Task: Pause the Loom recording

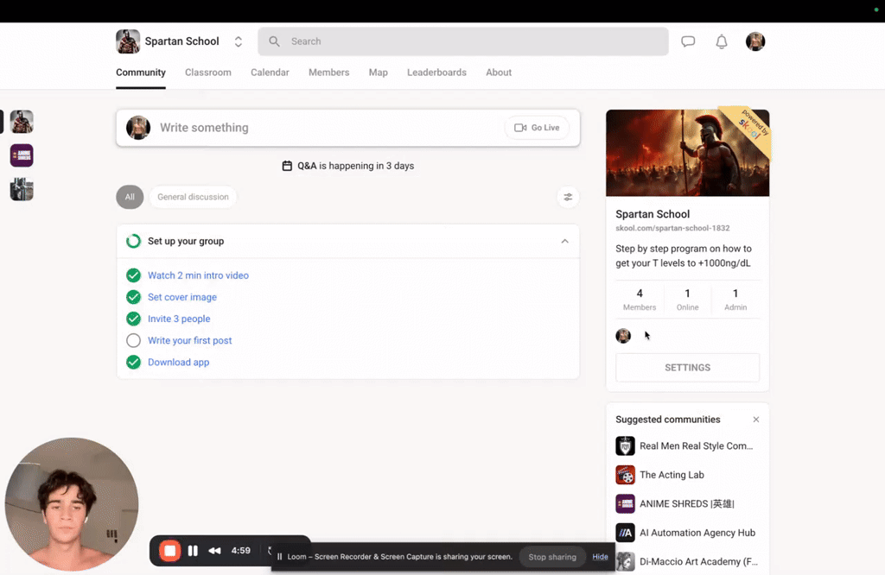Action: pyautogui.click(x=193, y=551)
